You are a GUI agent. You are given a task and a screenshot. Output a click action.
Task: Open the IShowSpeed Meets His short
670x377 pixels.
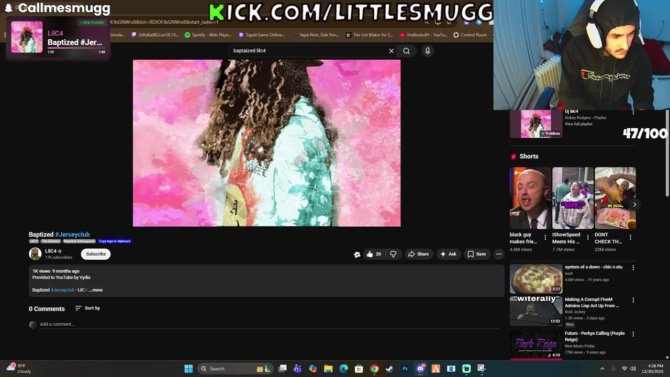pos(573,198)
